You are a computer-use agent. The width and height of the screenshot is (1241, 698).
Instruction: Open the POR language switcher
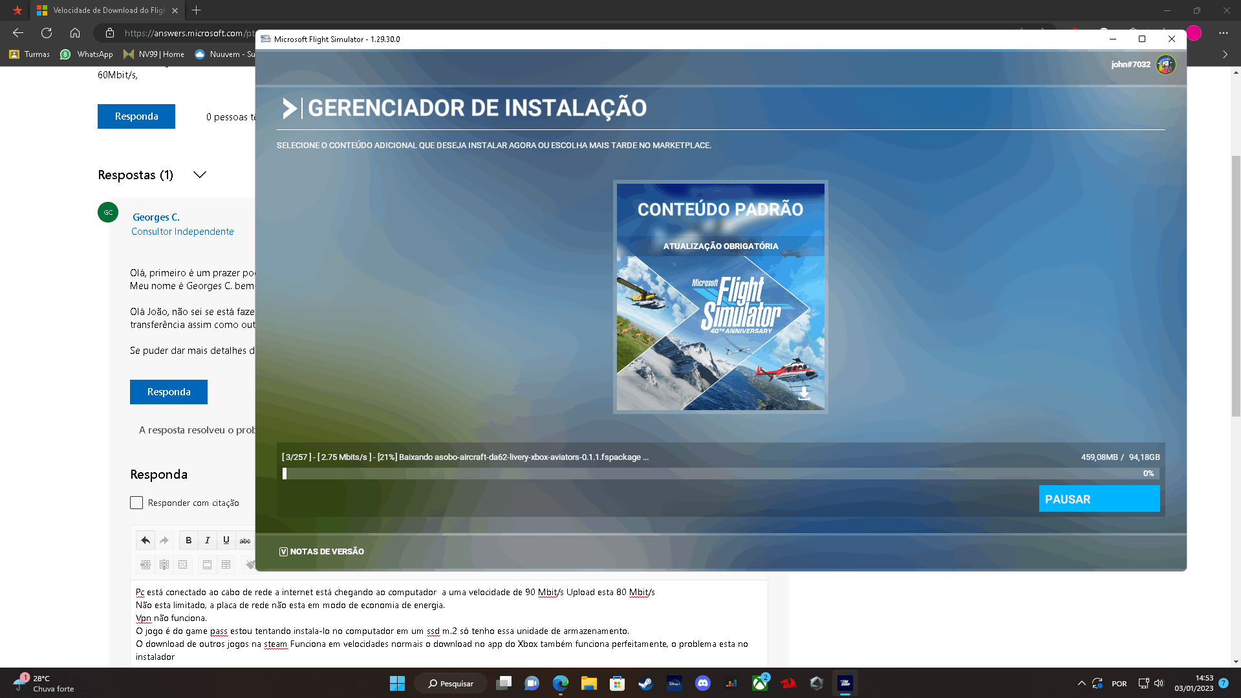(1119, 684)
